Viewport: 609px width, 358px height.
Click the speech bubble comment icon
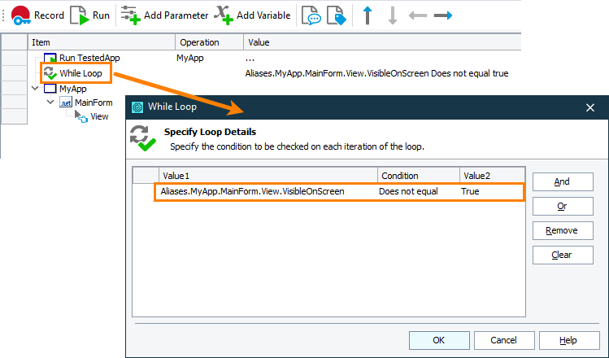[311, 15]
